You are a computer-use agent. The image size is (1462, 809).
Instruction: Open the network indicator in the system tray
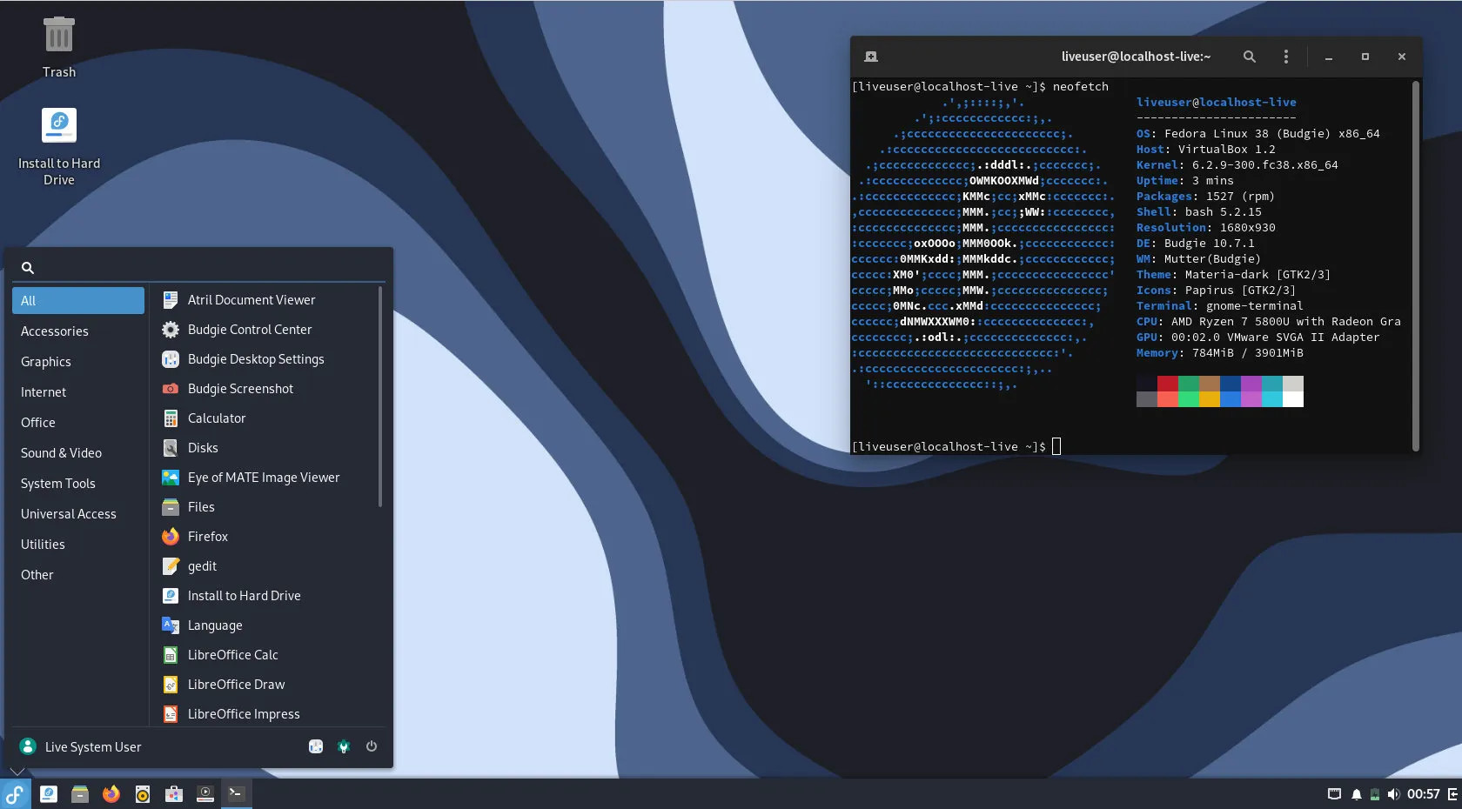pyautogui.click(x=1334, y=793)
